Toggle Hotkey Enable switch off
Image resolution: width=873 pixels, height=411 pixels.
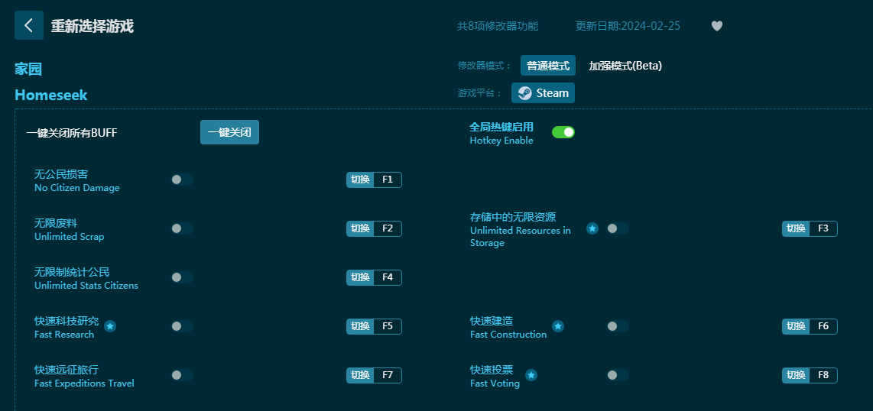(x=563, y=132)
